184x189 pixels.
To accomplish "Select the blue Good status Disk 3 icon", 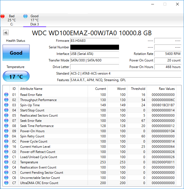I will 25,16.
